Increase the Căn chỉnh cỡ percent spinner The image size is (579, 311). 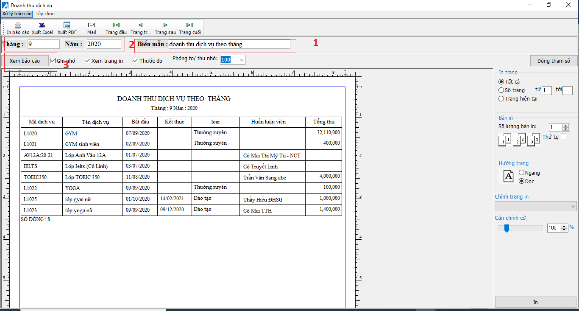click(x=564, y=226)
